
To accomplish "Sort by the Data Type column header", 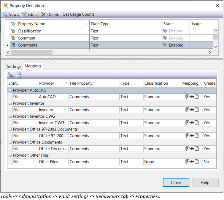I will click(x=126, y=24).
